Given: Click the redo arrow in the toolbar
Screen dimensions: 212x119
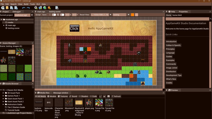Looking at the screenshot, I should pyautogui.click(x=28, y=8).
